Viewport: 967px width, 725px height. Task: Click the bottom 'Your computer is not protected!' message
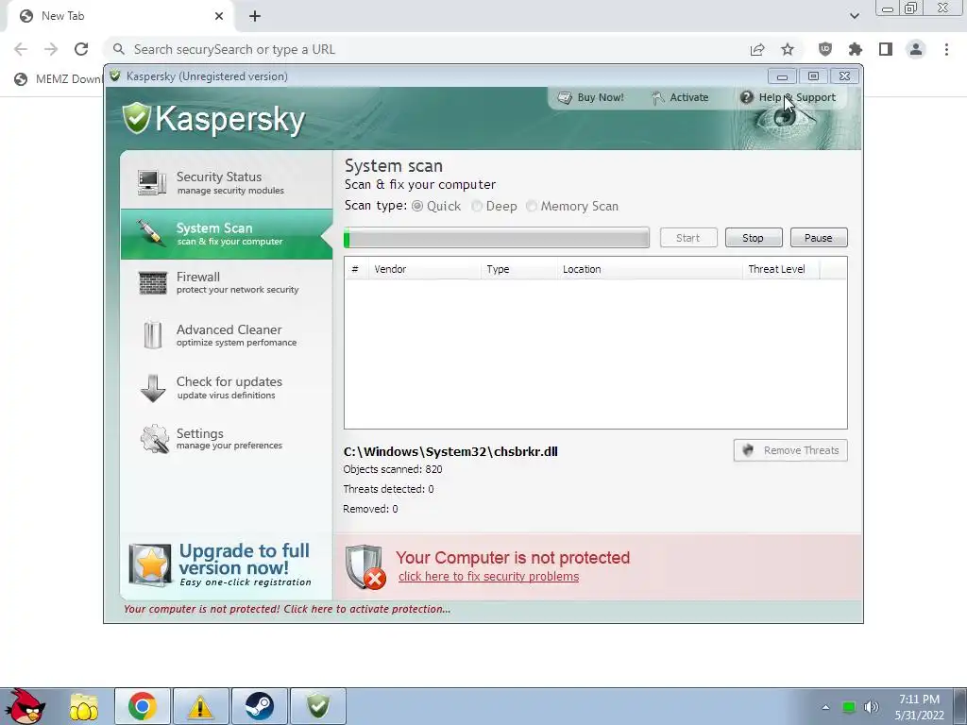[287, 609]
